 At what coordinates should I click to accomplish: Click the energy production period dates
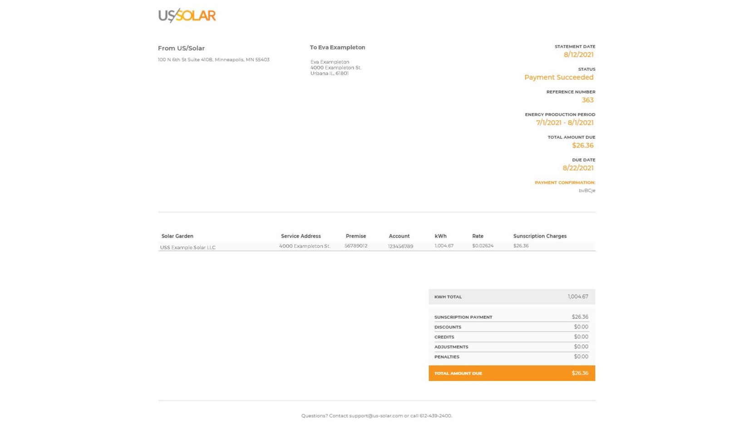pyautogui.click(x=564, y=123)
